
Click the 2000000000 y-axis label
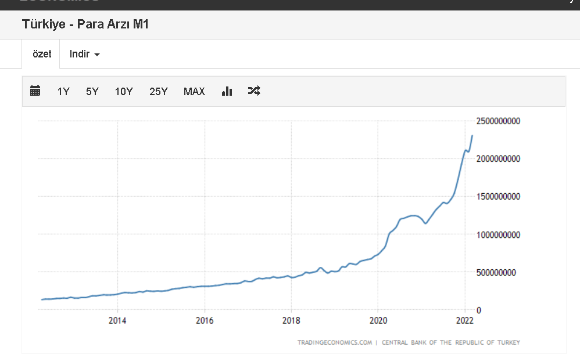tap(498, 158)
